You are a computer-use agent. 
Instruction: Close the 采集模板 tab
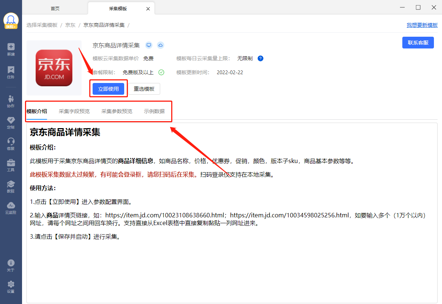[148, 8]
